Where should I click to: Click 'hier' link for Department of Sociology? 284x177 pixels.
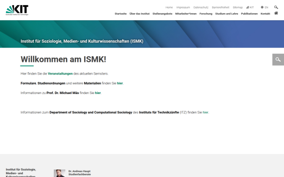click(x=205, y=112)
